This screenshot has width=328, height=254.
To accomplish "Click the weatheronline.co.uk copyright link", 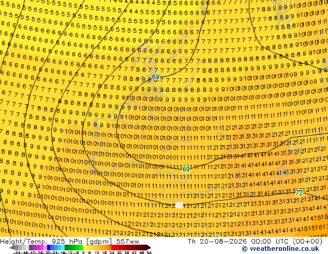I will [280, 249].
